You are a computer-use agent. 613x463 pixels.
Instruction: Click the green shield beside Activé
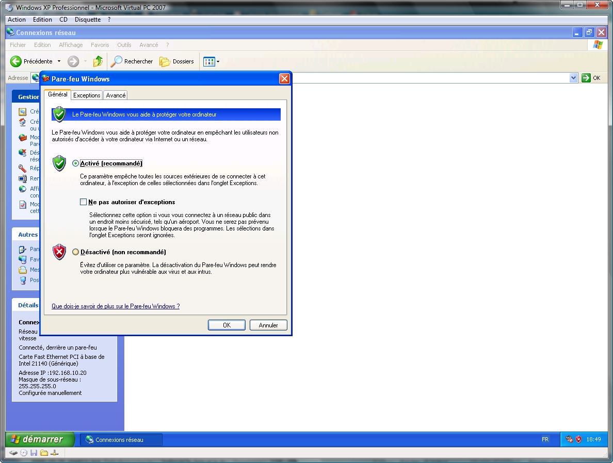pyautogui.click(x=59, y=163)
